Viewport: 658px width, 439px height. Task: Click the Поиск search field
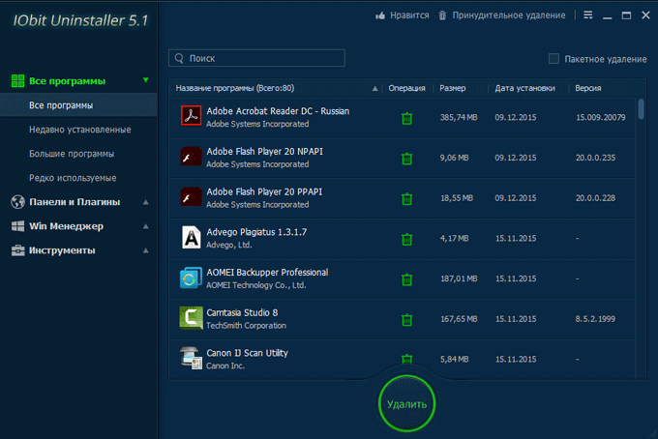point(256,58)
